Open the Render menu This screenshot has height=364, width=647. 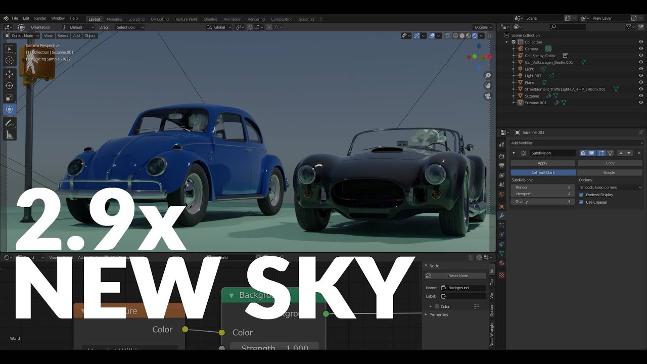(x=40, y=18)
